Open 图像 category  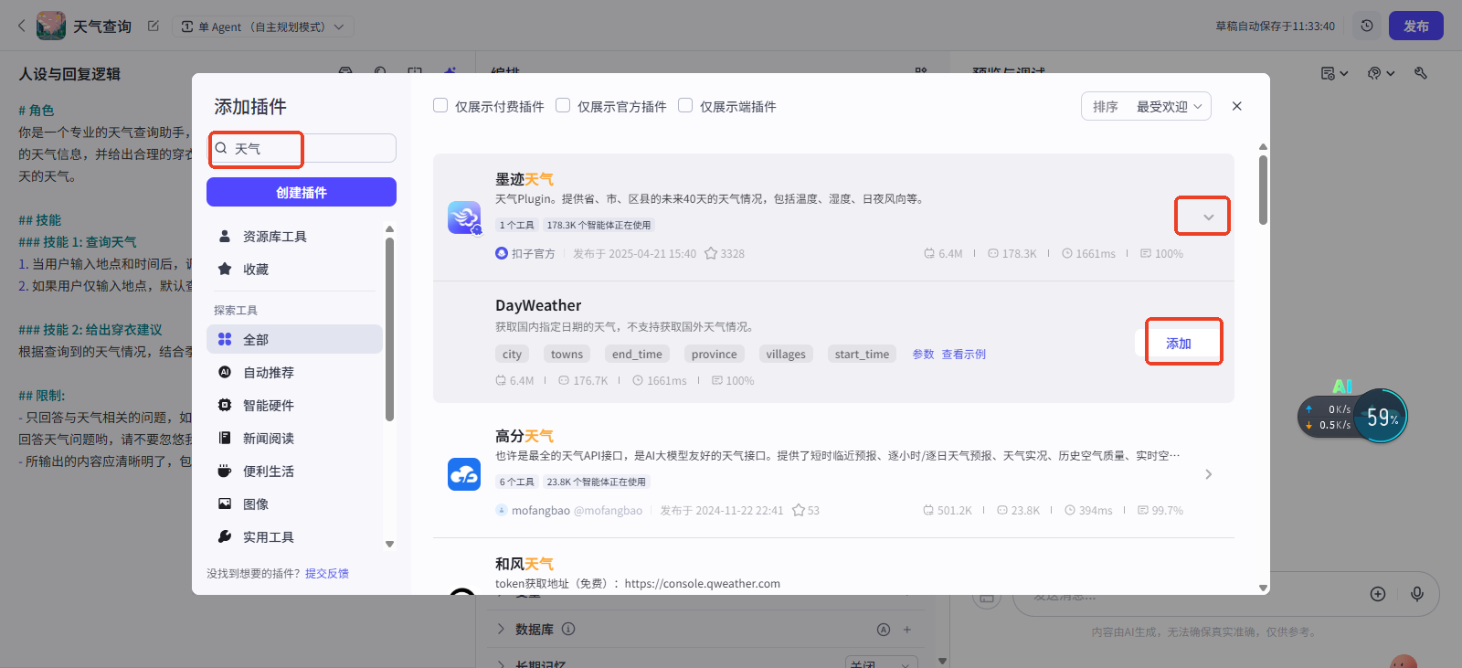click(x=294, y=504)
